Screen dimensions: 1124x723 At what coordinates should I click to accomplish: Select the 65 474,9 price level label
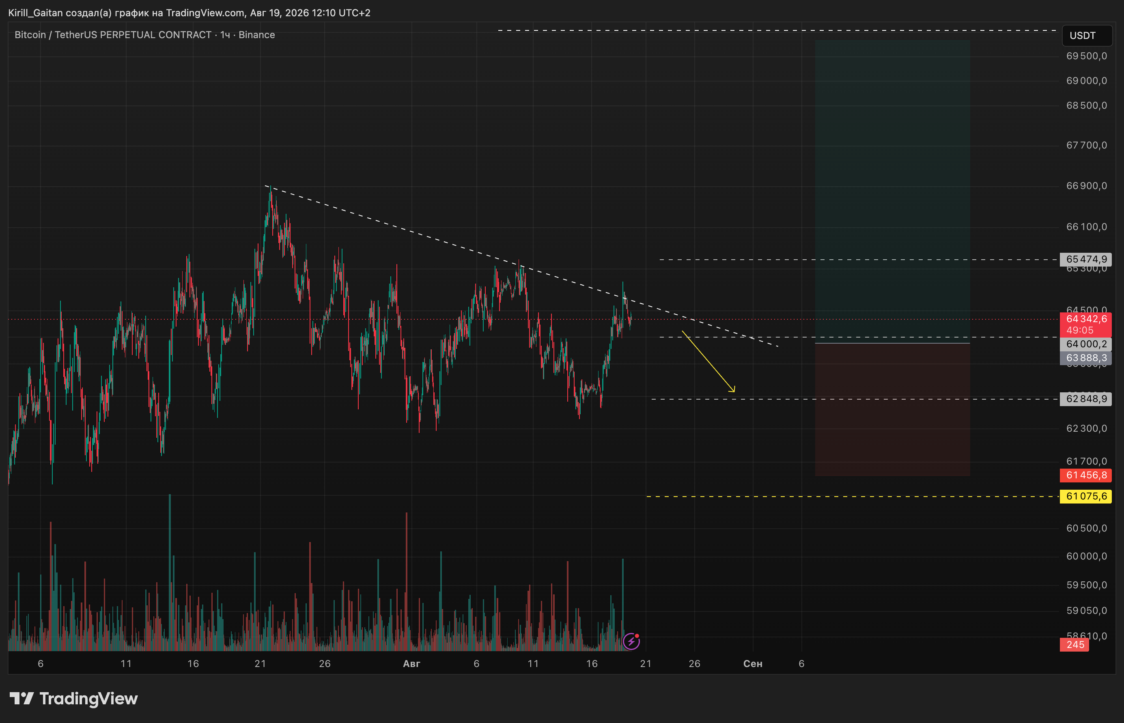[x=1085, y=259]
